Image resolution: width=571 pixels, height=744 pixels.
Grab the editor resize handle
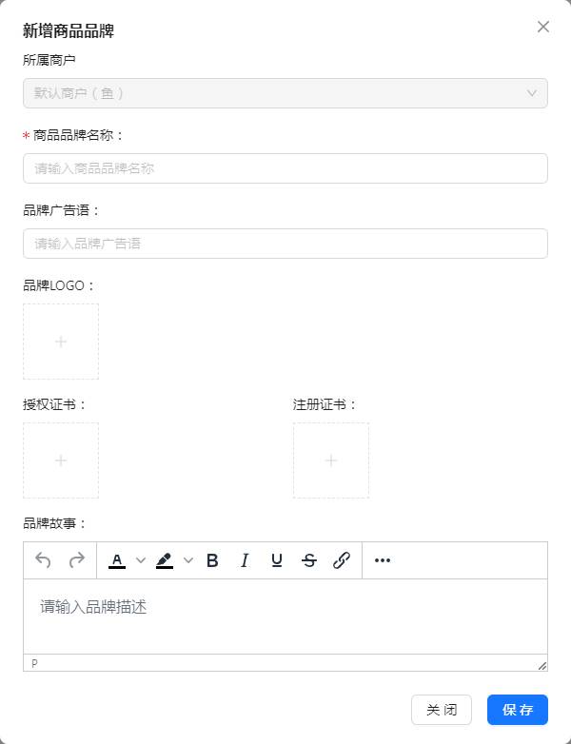542,666
